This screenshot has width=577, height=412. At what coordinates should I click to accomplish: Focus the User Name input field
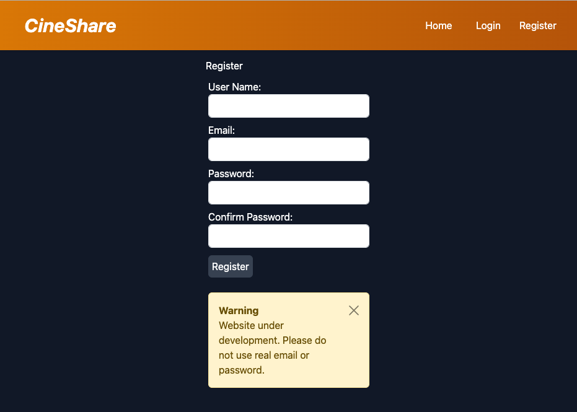[x=289, y=106]
